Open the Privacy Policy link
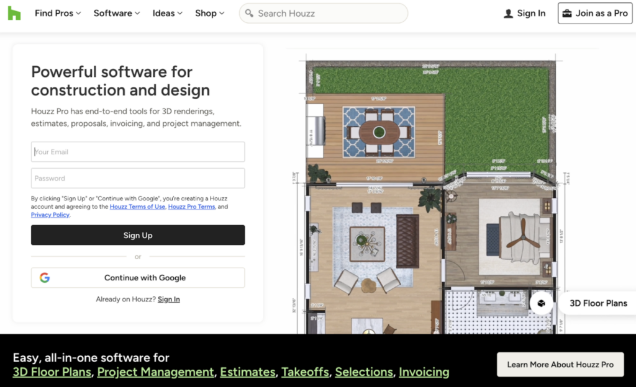636x387 pixels. click(x=50, y=215)
